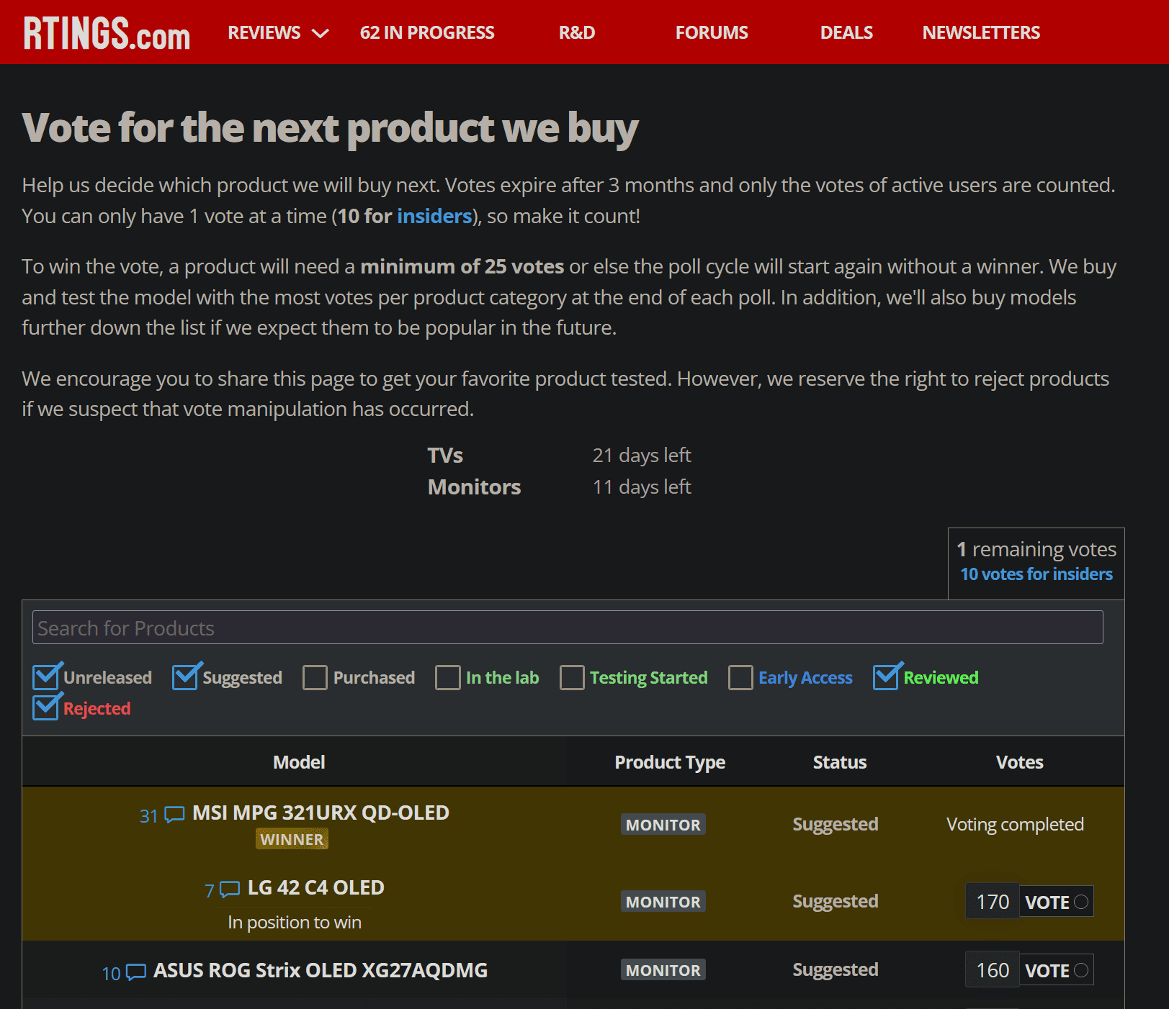Click the Monitors poll label
Viewport: 1169px width, 1009px height.
coord(474,487)
